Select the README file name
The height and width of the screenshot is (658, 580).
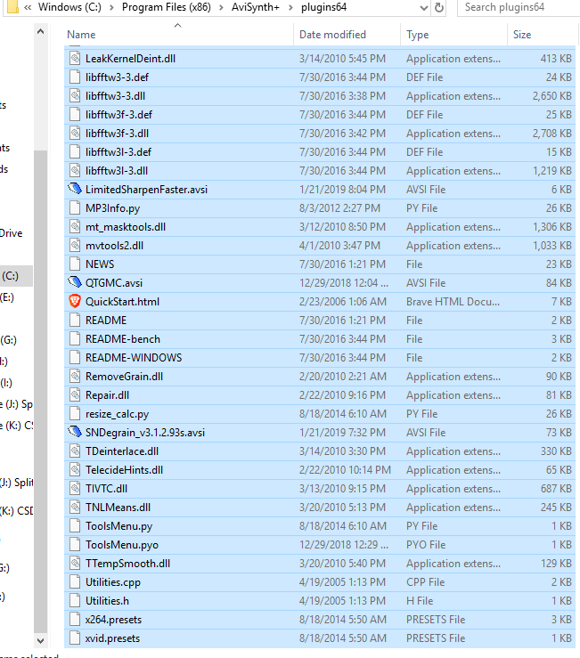pyautogui.click(x=106, y=321)
